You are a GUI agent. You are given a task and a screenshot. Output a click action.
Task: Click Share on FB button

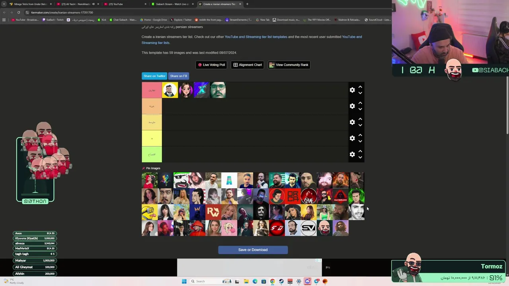tap(179, 76)
